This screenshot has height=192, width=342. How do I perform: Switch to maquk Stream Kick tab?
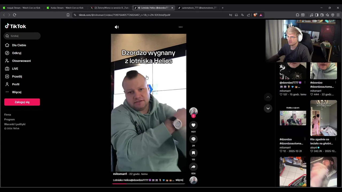[21, 8]
